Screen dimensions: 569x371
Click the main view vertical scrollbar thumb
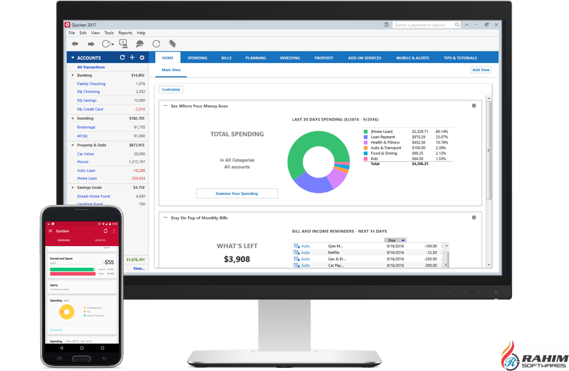coord(489,150)
